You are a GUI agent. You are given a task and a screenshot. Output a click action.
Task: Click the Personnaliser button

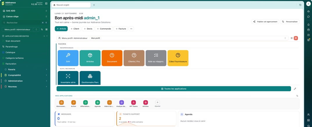click(x=290, y=22)
